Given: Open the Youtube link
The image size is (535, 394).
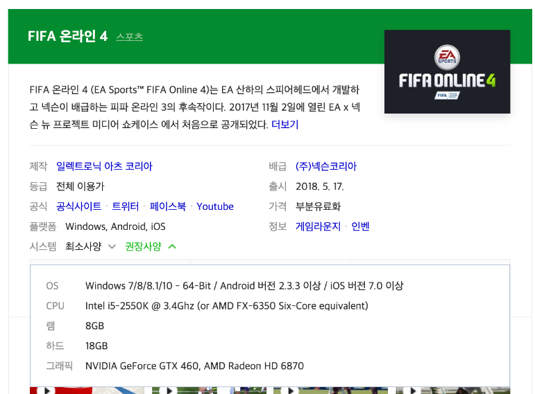Looking at the screenshot, I should 215,206.
